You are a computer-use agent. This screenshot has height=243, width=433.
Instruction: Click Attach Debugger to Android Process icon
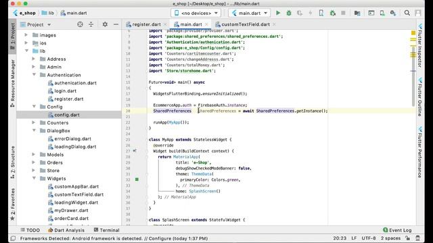click(x=332, y=13)
